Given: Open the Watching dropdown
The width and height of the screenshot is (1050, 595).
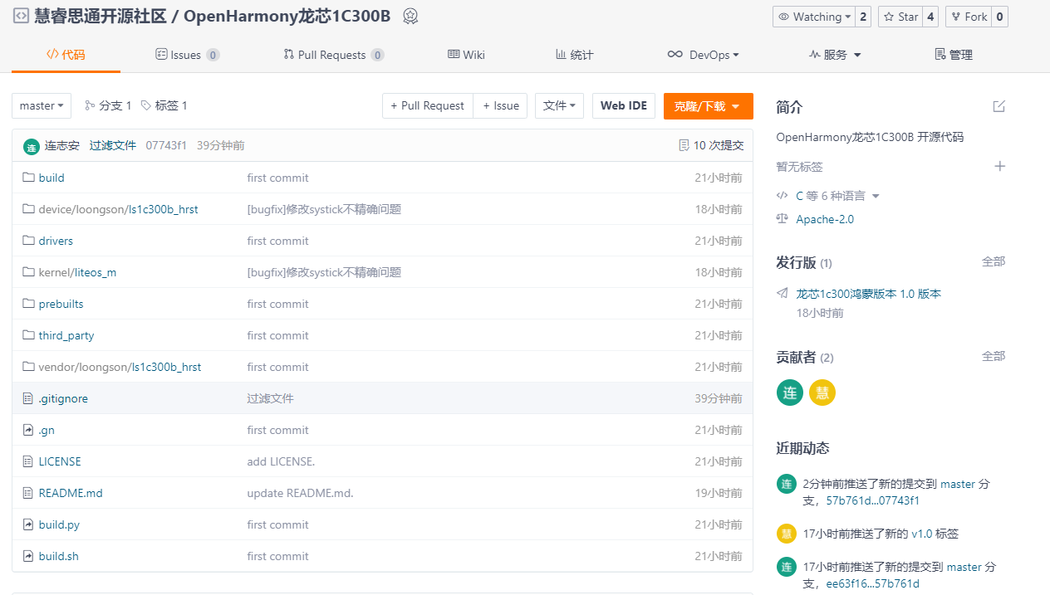Looking at the screenshot, I should [x=813, y=17].
